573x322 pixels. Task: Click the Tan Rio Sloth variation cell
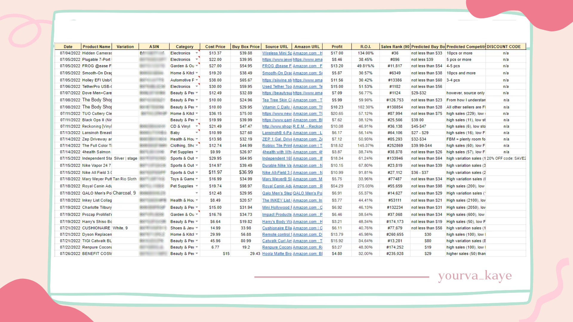click(x=125, y=179)
